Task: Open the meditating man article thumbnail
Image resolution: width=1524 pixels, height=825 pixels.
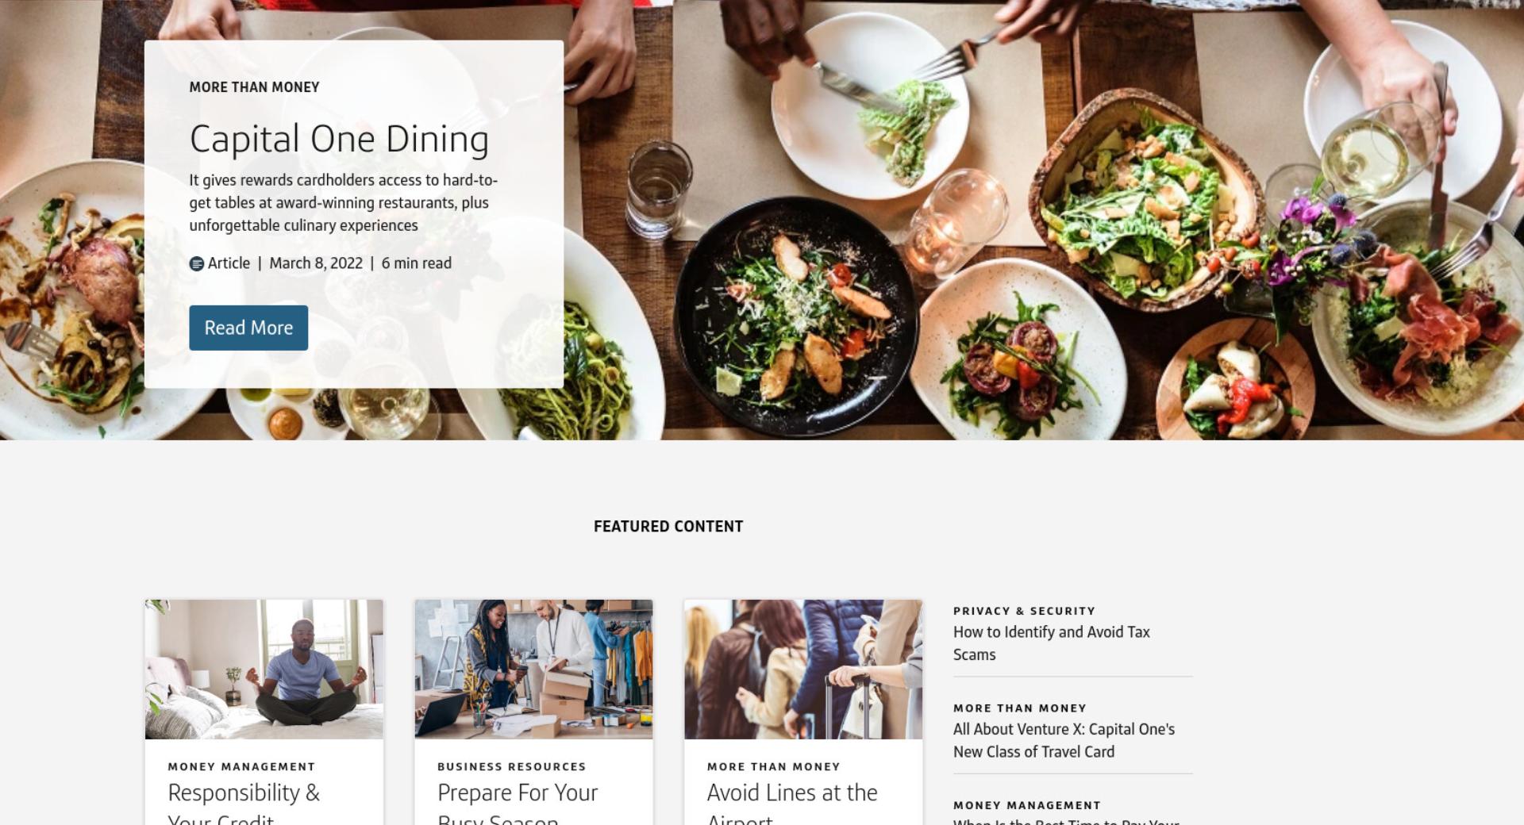Action: (x=264, y=670)
